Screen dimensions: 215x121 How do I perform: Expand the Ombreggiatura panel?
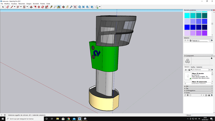tap(185, 90)
